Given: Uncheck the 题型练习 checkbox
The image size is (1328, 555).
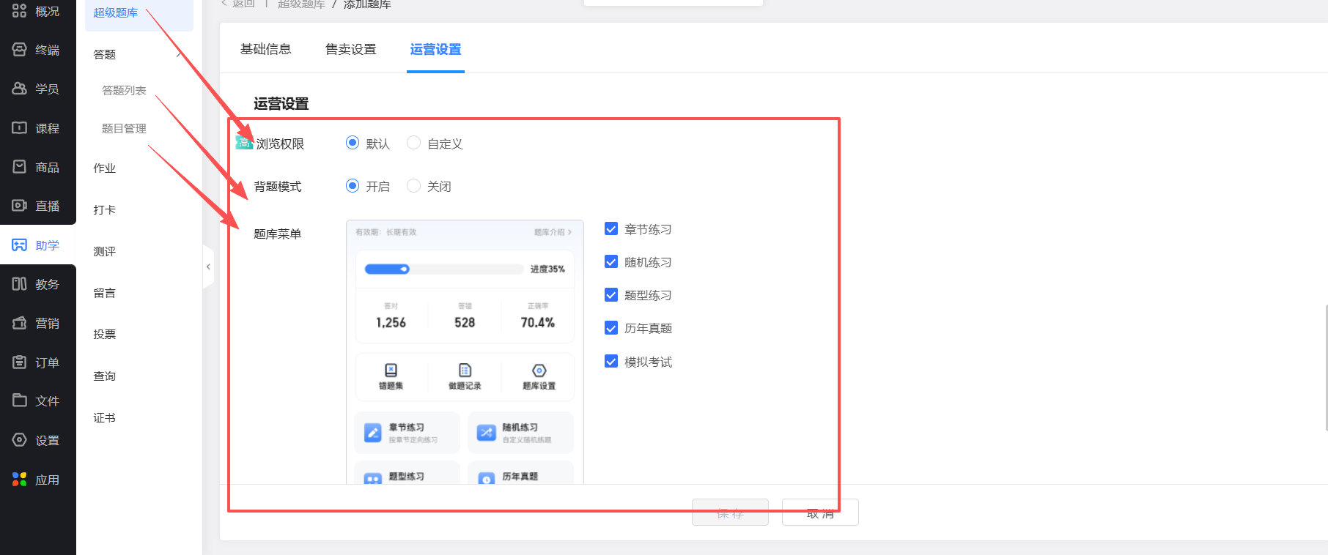Looking at the screenshot, I should point(611,294).
